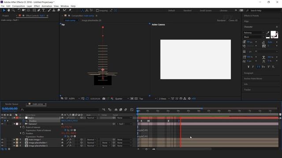Viewport: 282px width, 158px height.
Task: Select the Rectangle shape tool
Action: pos(34,11)
